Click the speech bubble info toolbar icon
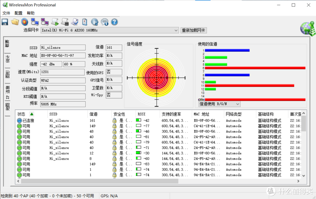316x199 pixels. [x=104, y=22]
